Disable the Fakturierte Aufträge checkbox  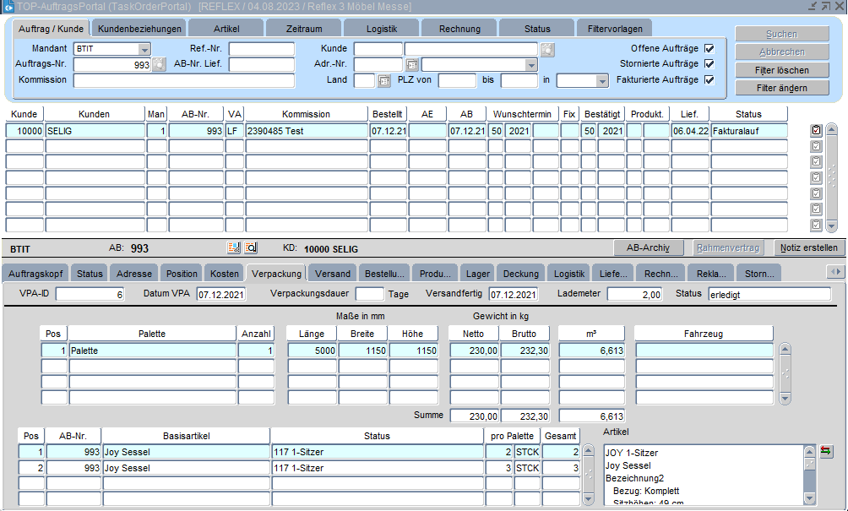709,80
